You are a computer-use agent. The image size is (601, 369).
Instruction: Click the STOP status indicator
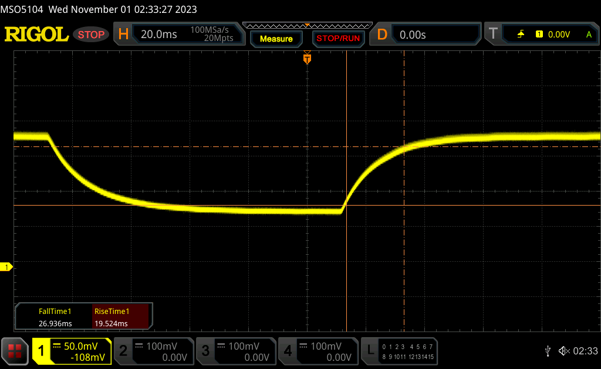pyautogui.click(x=91, y=35)
